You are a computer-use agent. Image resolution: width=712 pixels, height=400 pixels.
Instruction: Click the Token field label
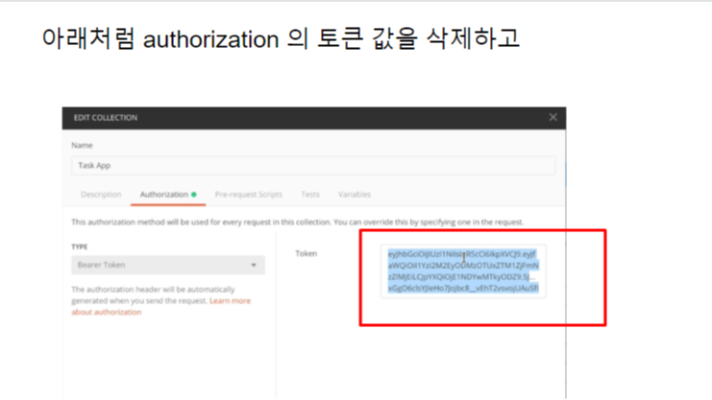coord(307,253)
